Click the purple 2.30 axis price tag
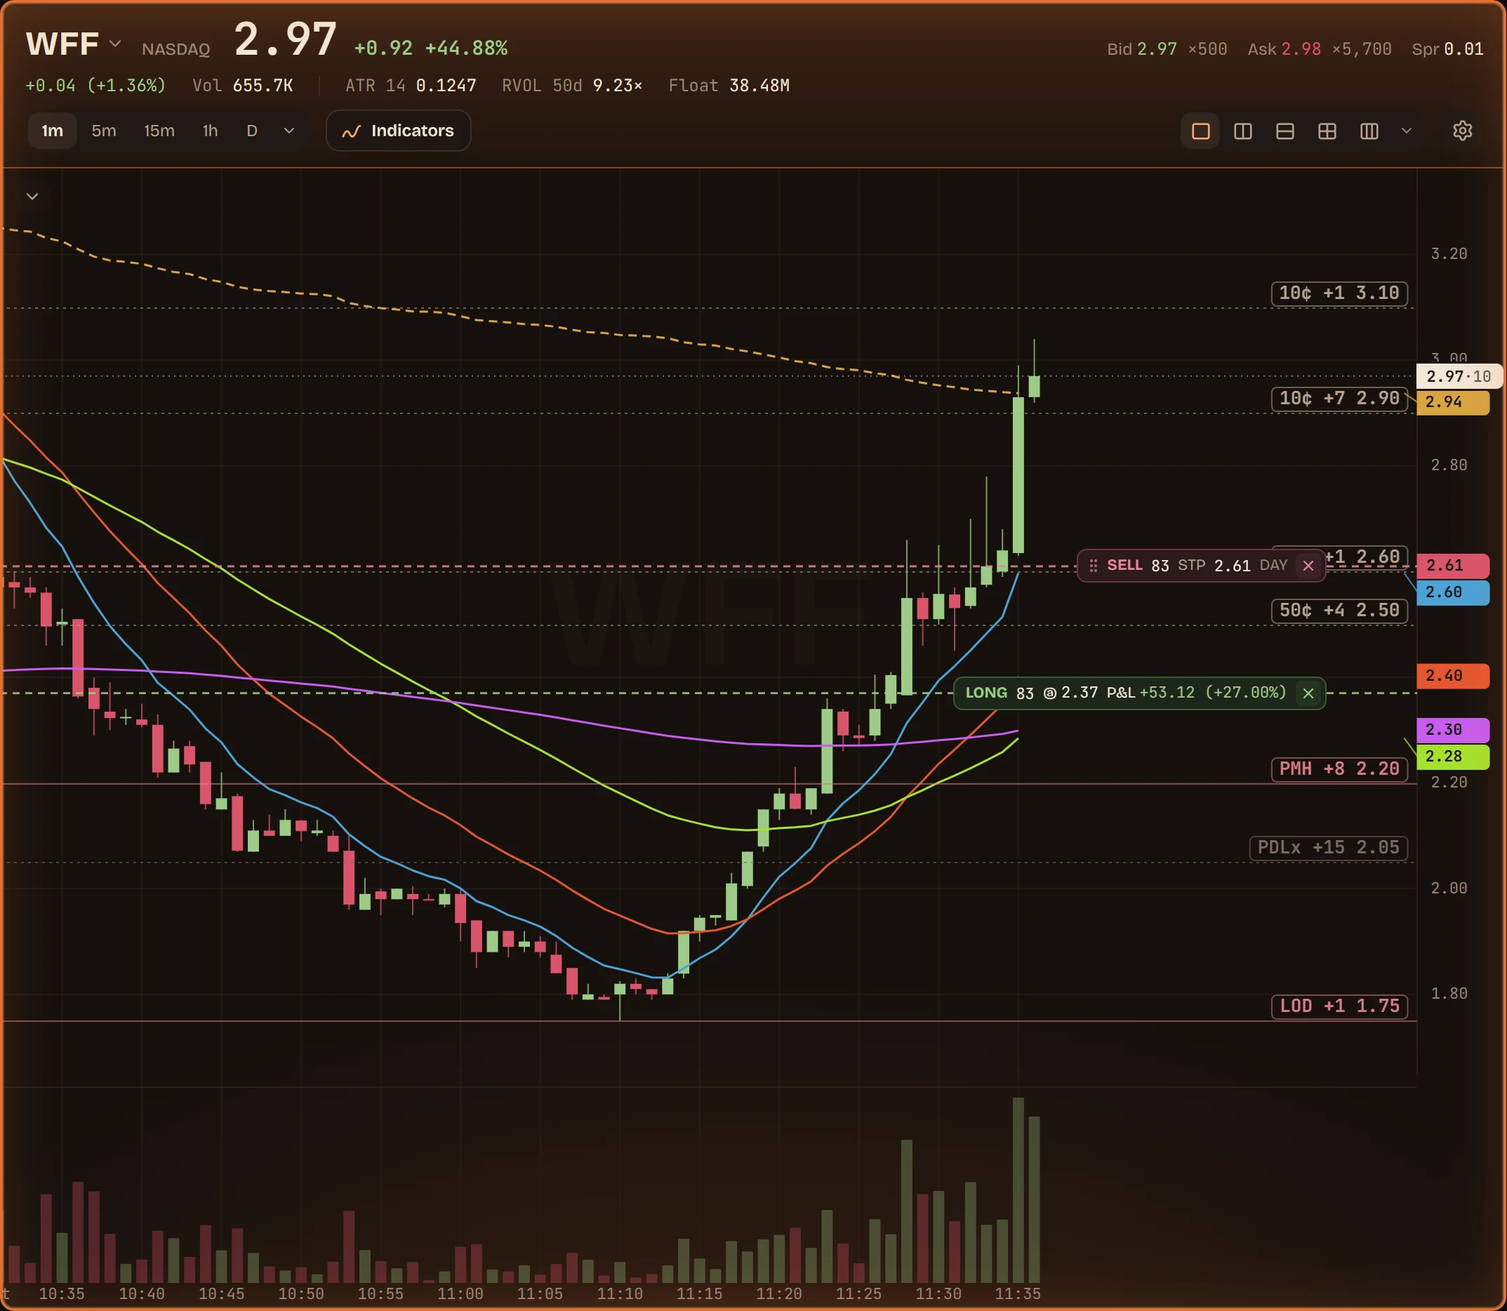Image resolution: width=1507 pixels, height=1311 pixels. coord(1452,730)
